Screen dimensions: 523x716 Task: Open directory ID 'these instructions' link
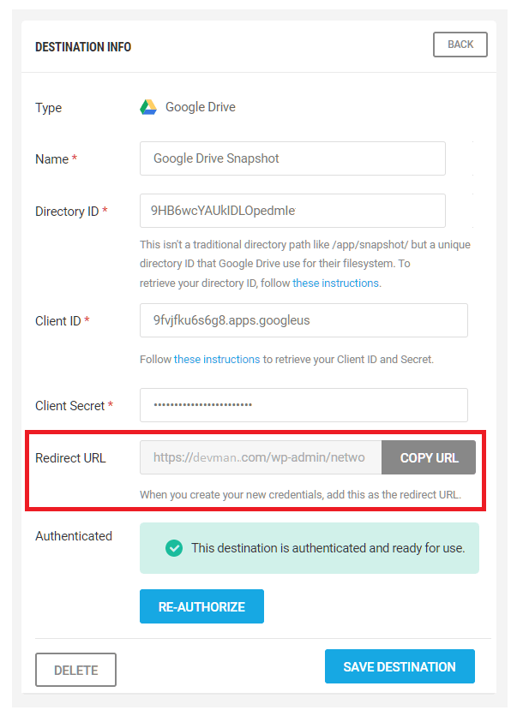click(x=335, y=283)
